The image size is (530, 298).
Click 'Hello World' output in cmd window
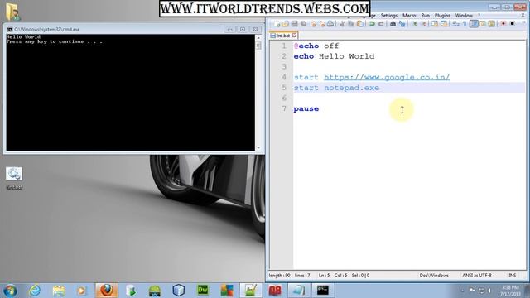[23, 36]
